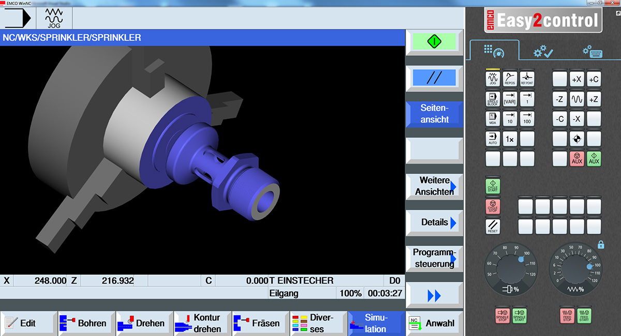Turn off auxiliary drives with red AUX
621x336 pixels.
point(576,159)
